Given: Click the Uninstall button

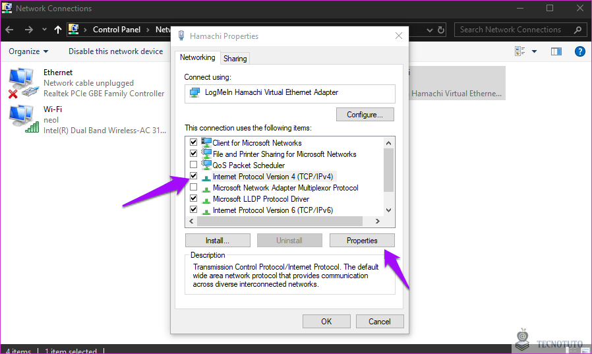Looking at the screenshot, I should click(289, 241).
